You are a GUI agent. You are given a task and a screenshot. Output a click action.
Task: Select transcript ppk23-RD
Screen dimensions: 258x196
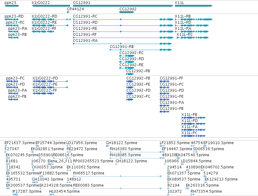pyautogui.click(x=12, y=19)
